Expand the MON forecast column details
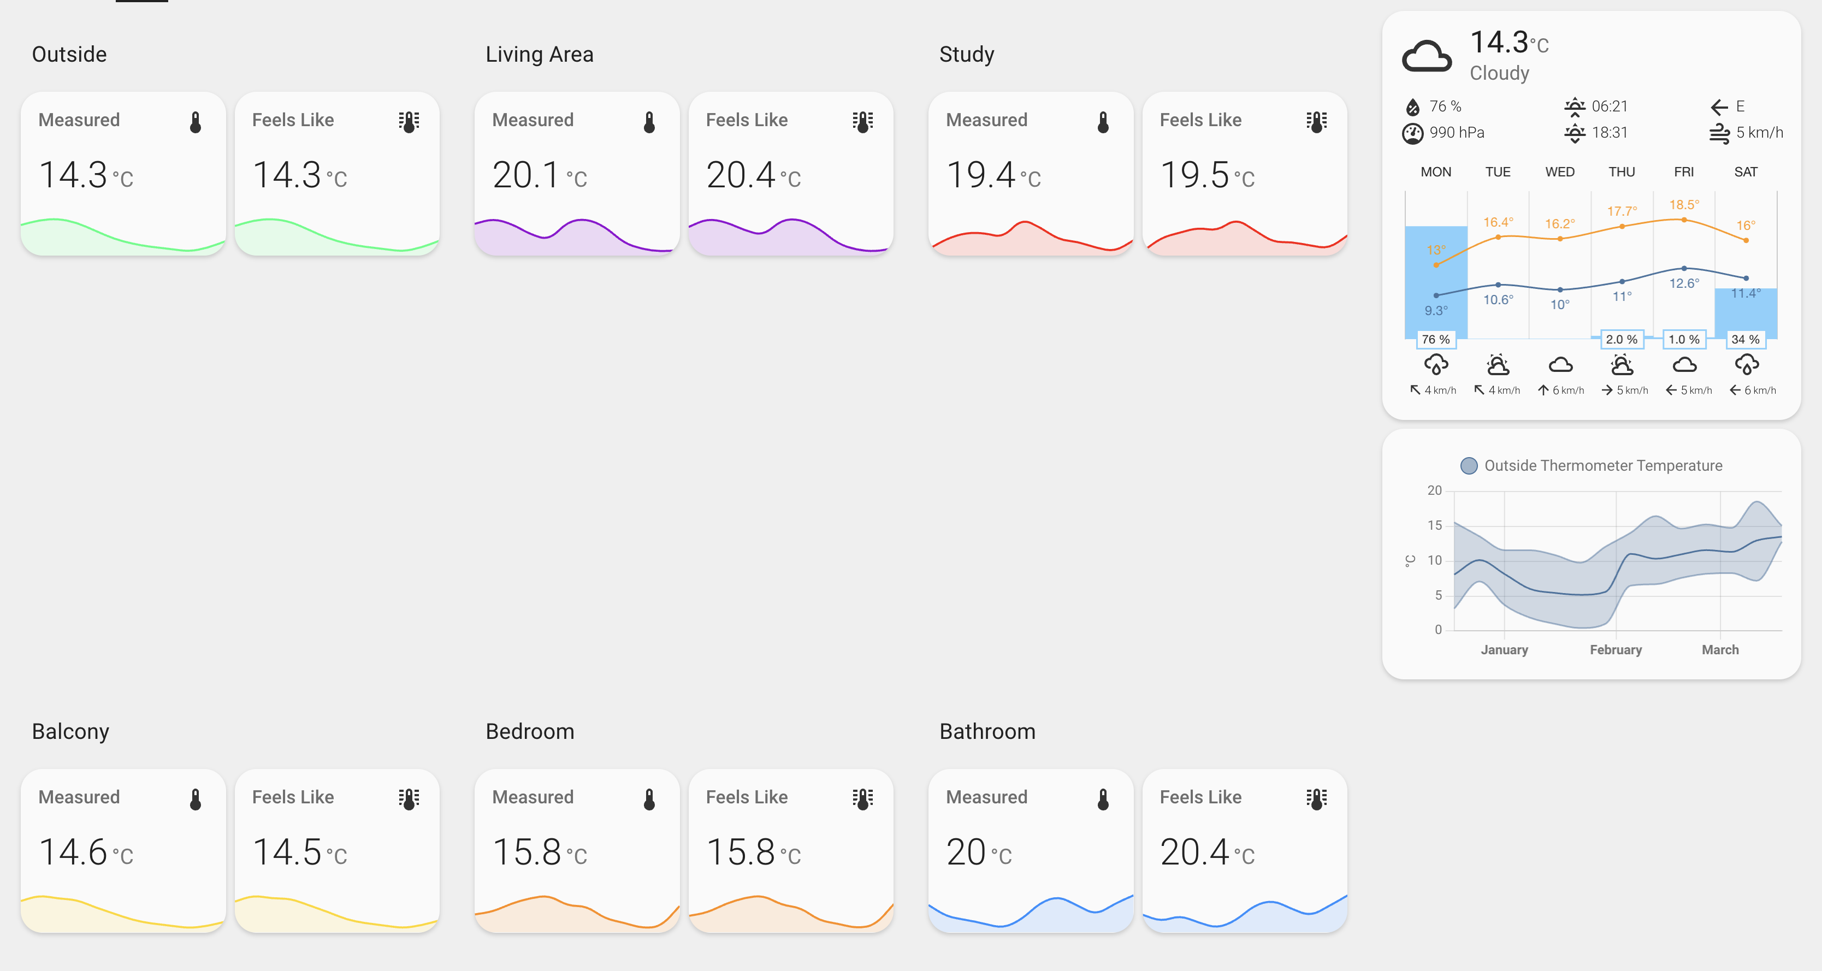This screenshot has width=1822, height=971. pyautogui.click(x=1435, y=172)
